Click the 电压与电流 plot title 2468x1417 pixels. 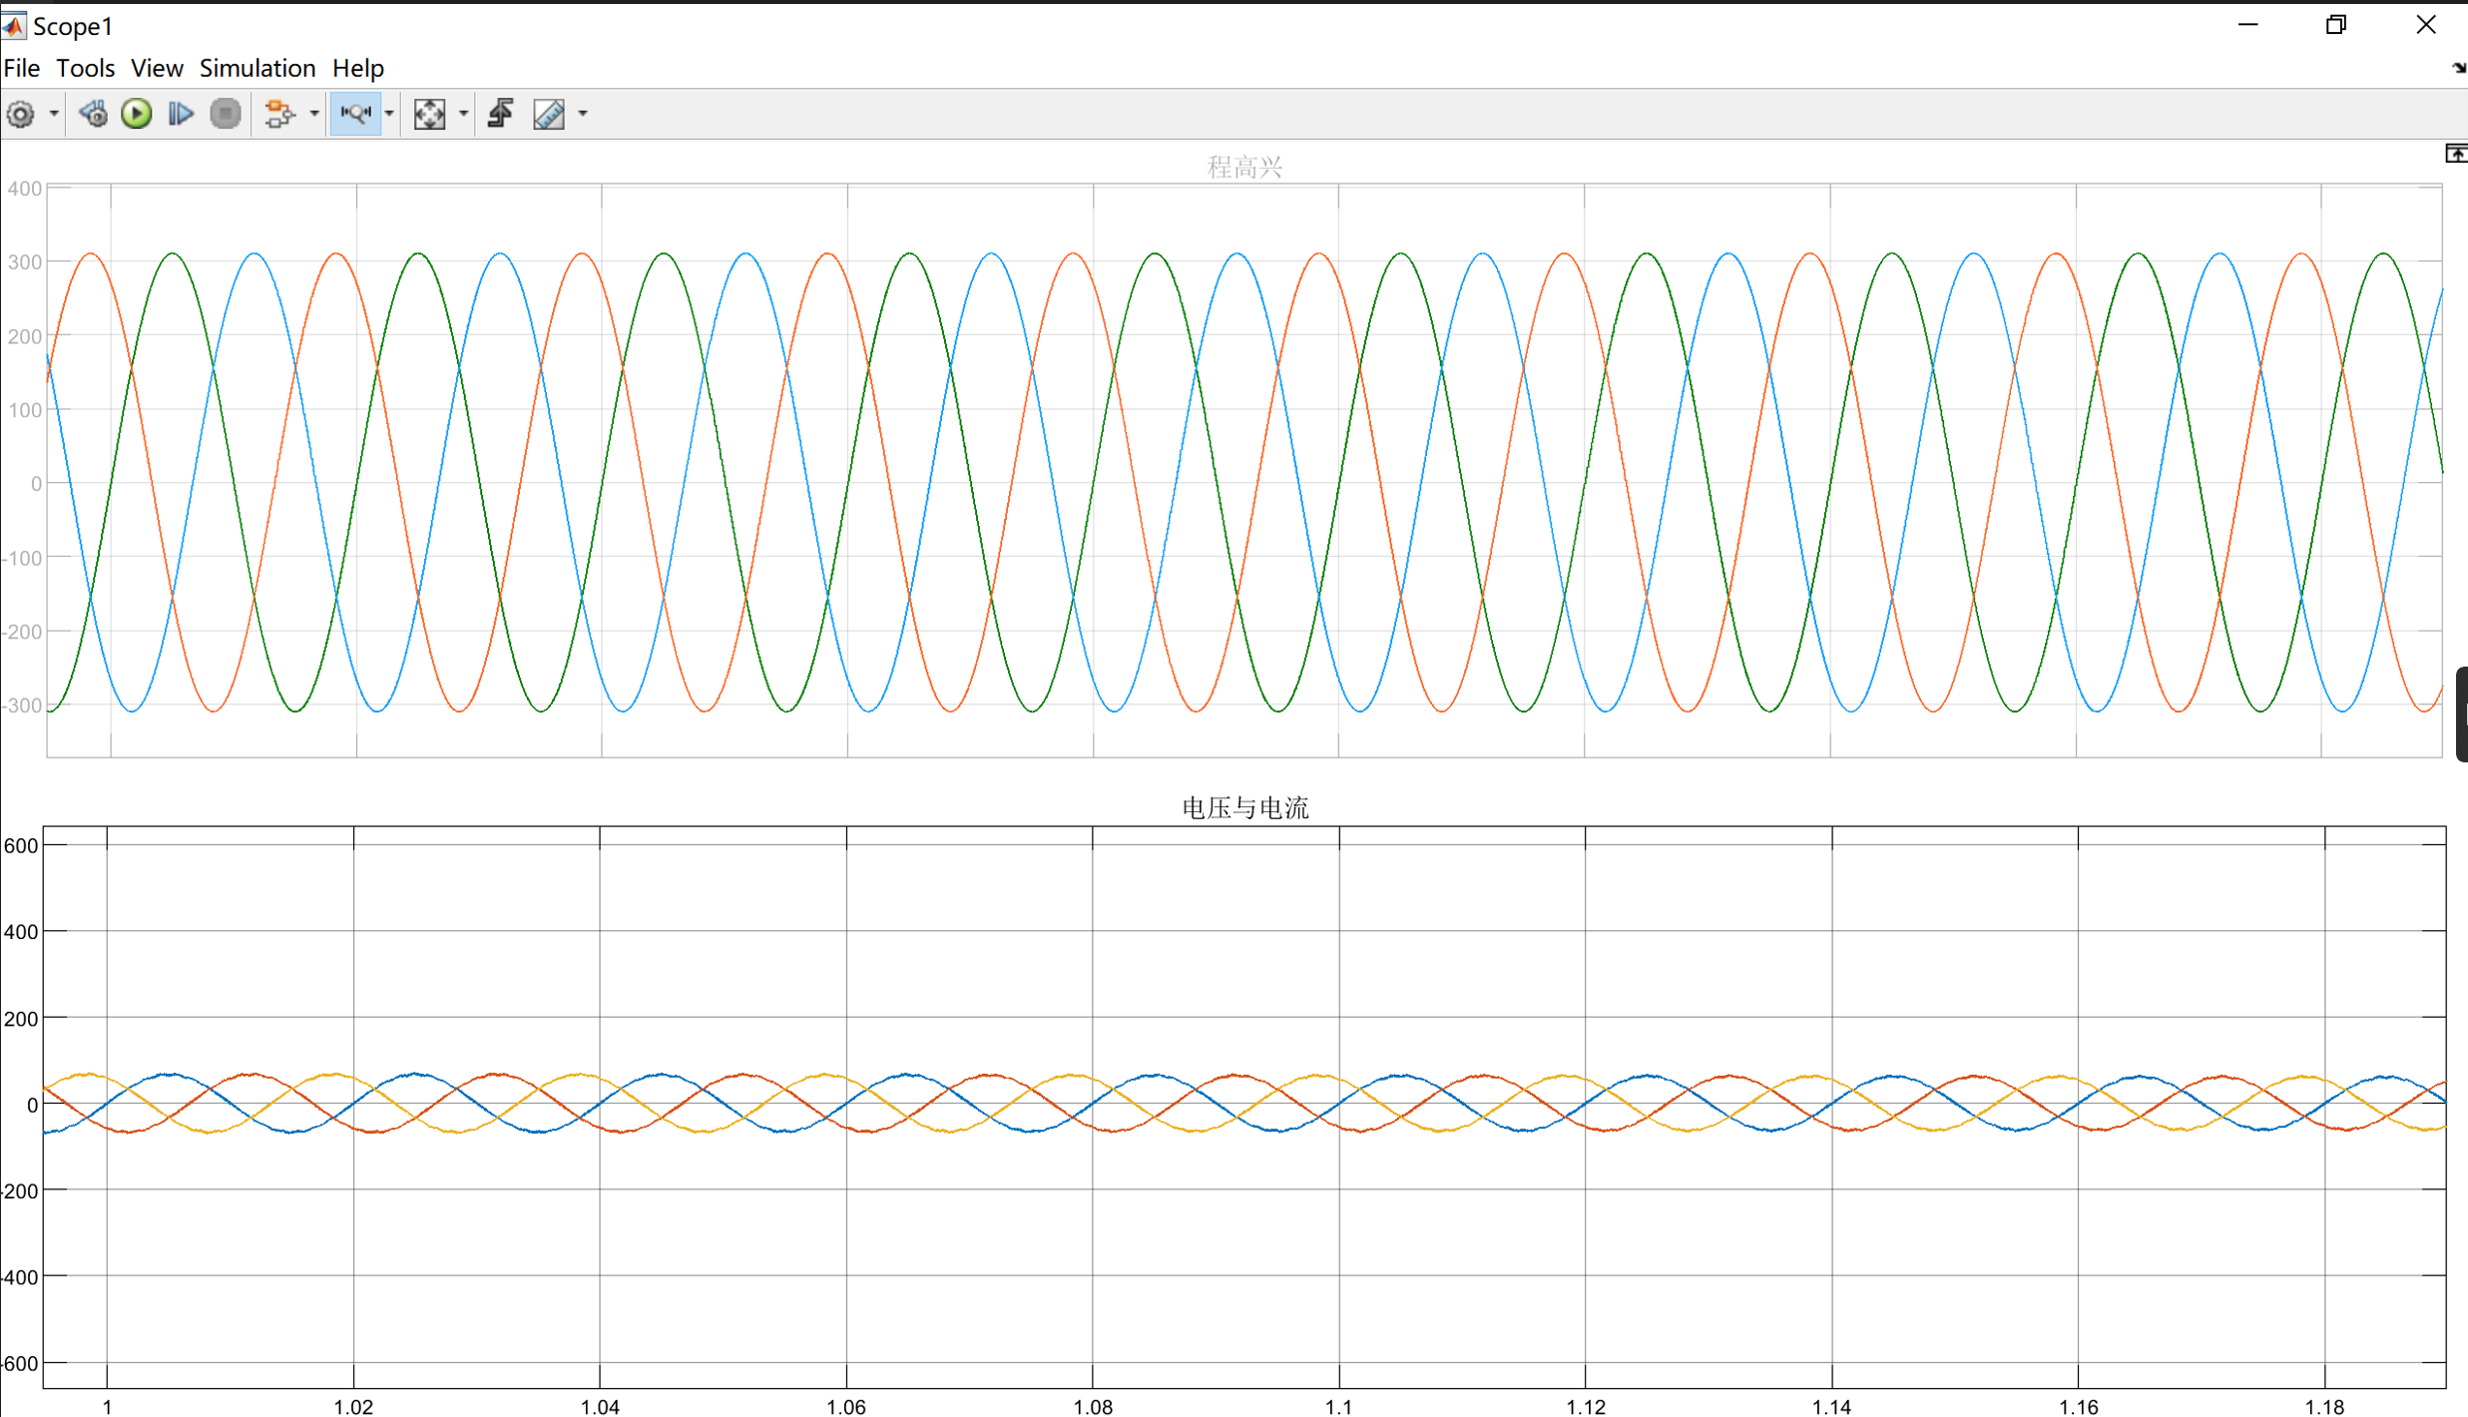[x=1244, y=807]
